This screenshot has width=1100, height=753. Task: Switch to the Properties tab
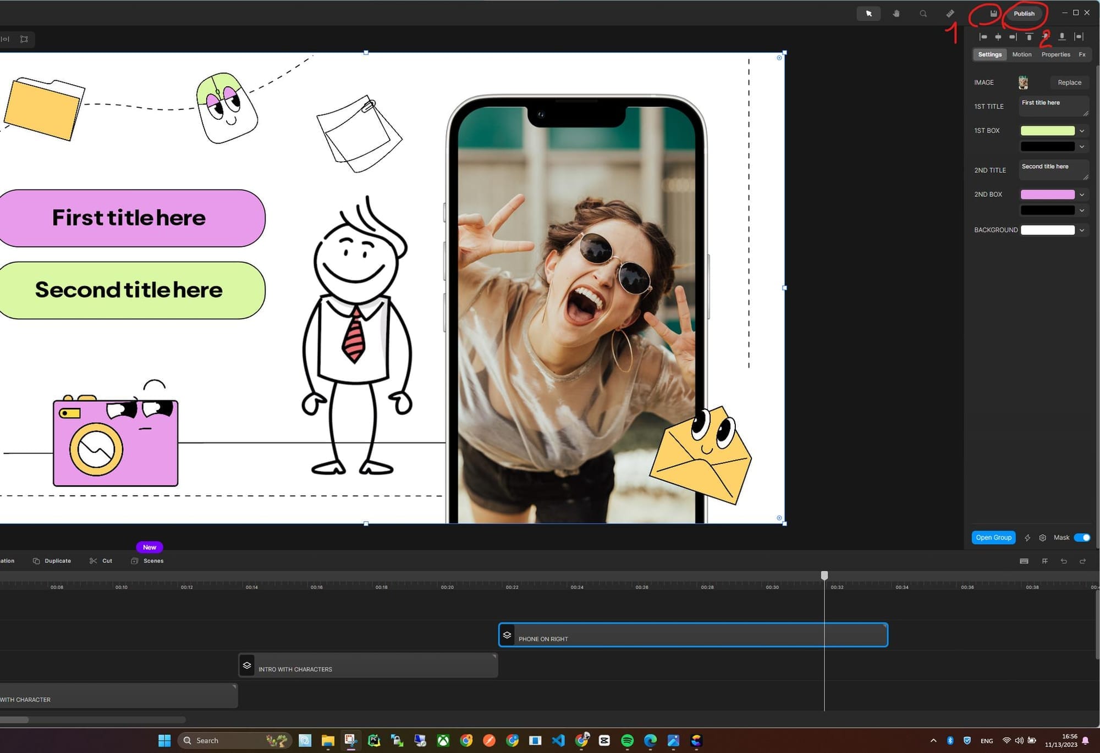pos(1055,54)
